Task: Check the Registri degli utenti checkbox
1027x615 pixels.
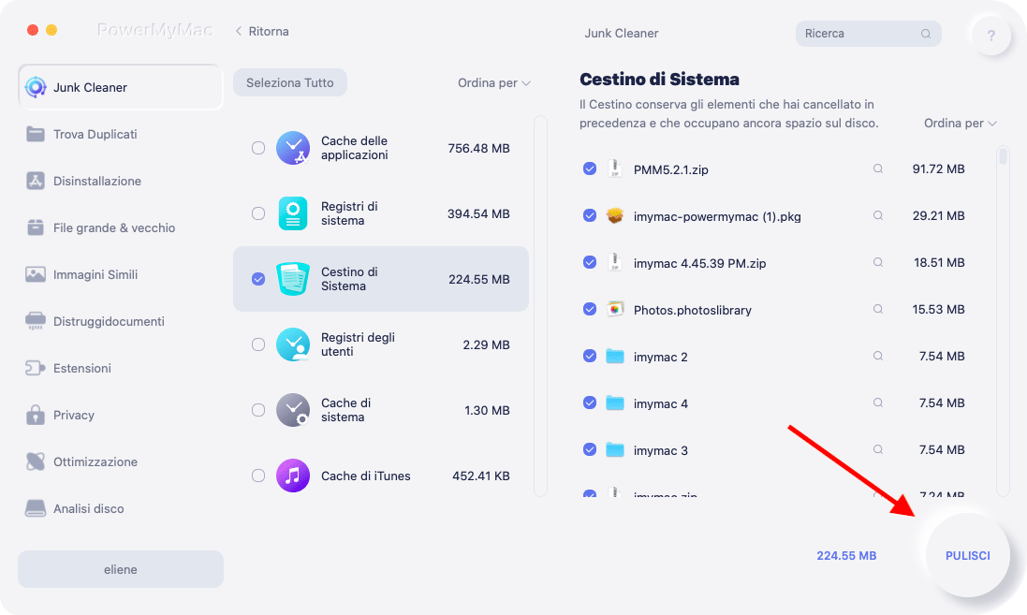Action: point(258,344)
